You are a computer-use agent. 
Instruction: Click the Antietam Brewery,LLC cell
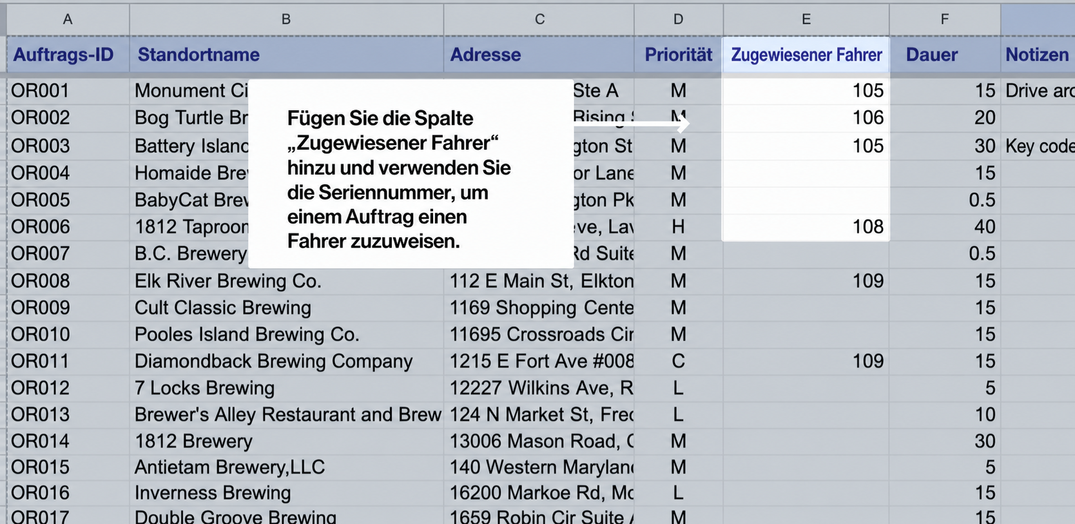(x=286, y=467)
